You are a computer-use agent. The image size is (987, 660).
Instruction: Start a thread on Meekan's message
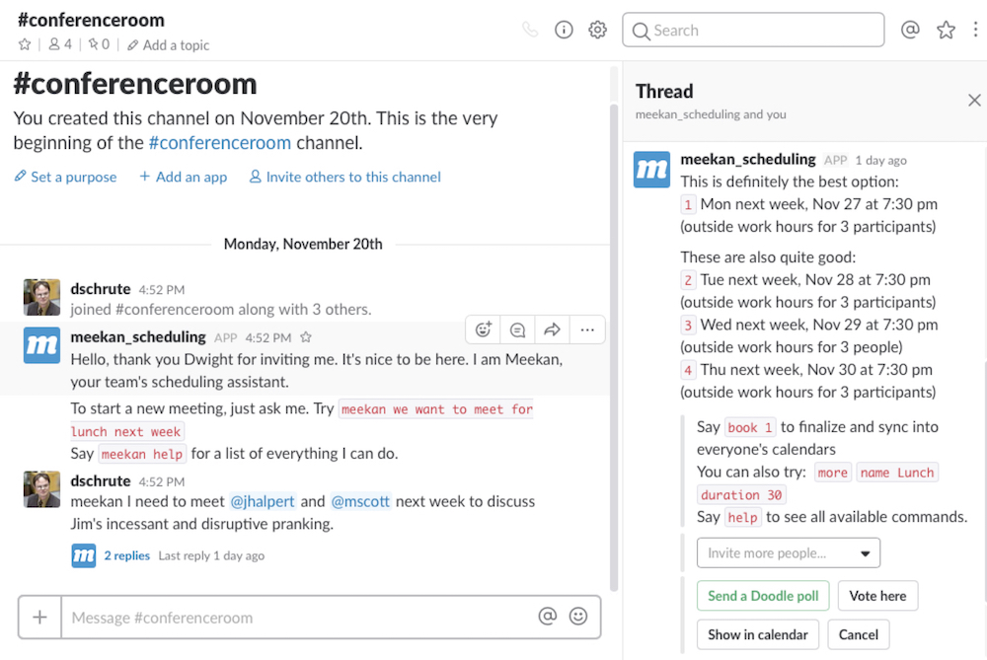pos(517,330)
